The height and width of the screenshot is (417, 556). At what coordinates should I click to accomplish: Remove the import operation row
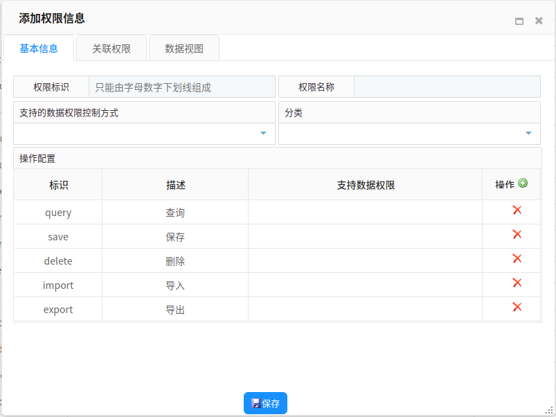pyautogui.click(x=517, y=283)
